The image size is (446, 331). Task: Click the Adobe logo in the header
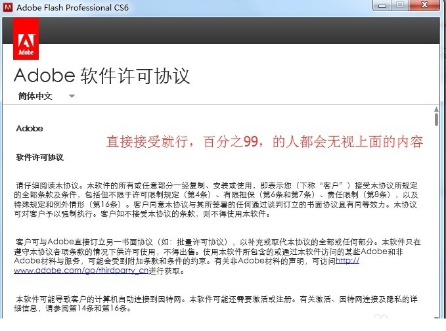[x=26, y=38]
